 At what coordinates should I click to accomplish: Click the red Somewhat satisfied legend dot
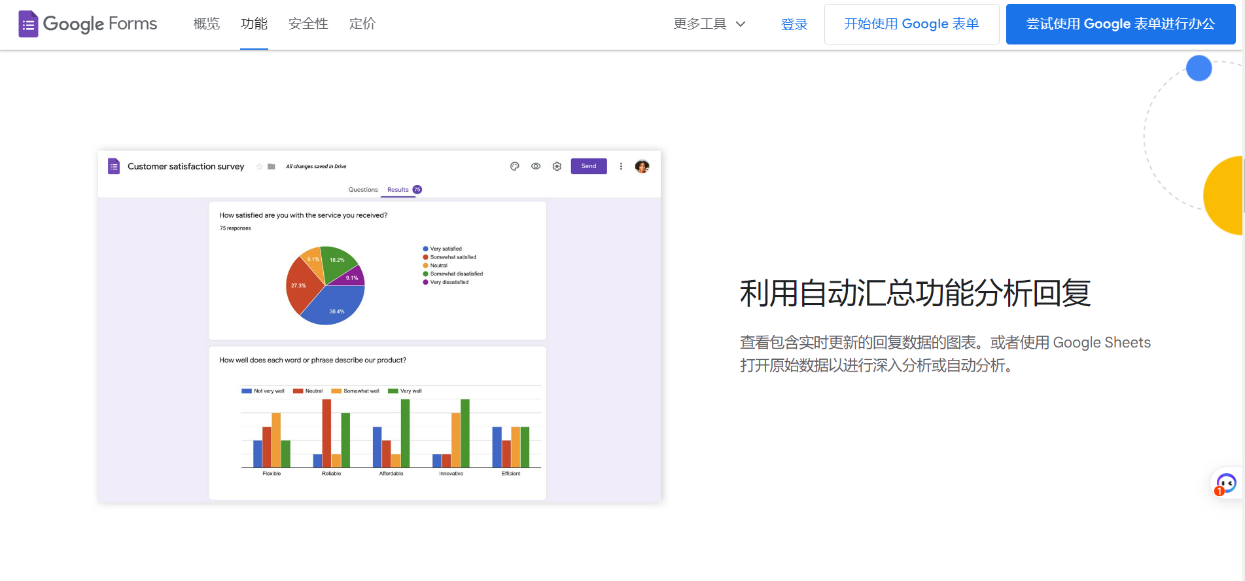(x=425, y=257)
